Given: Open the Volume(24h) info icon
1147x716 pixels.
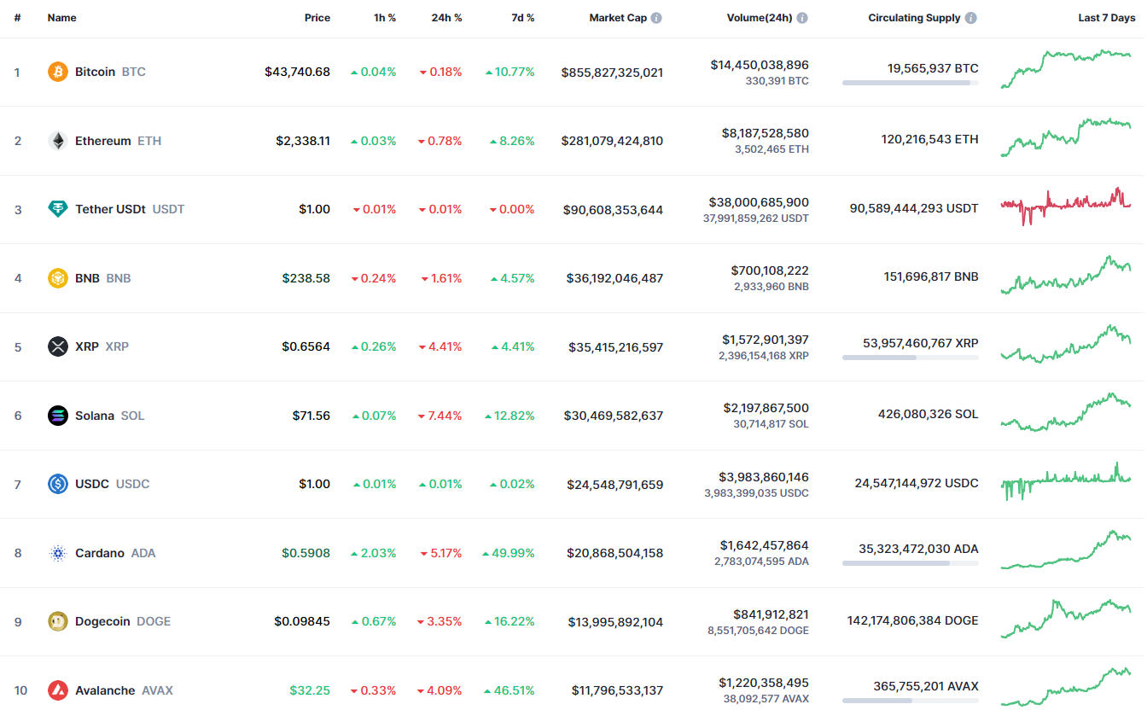Looking at the screenshot, I should pyautogui.click(x=802, y=18).
